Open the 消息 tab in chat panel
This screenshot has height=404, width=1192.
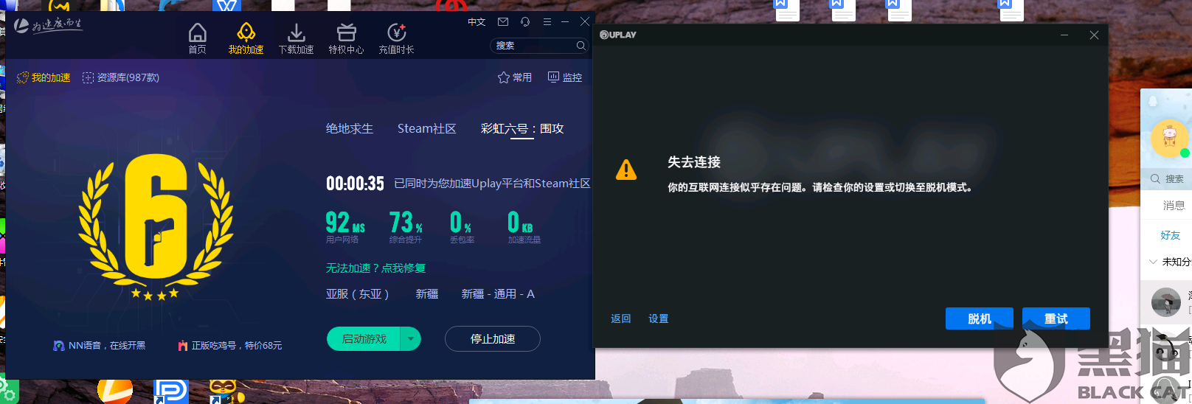click(x=1174, y=206)
